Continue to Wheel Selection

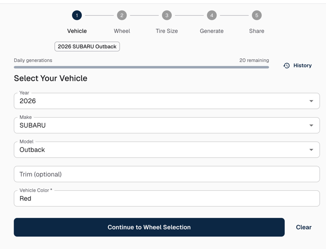pyautogui.click(x=149, y=227)
